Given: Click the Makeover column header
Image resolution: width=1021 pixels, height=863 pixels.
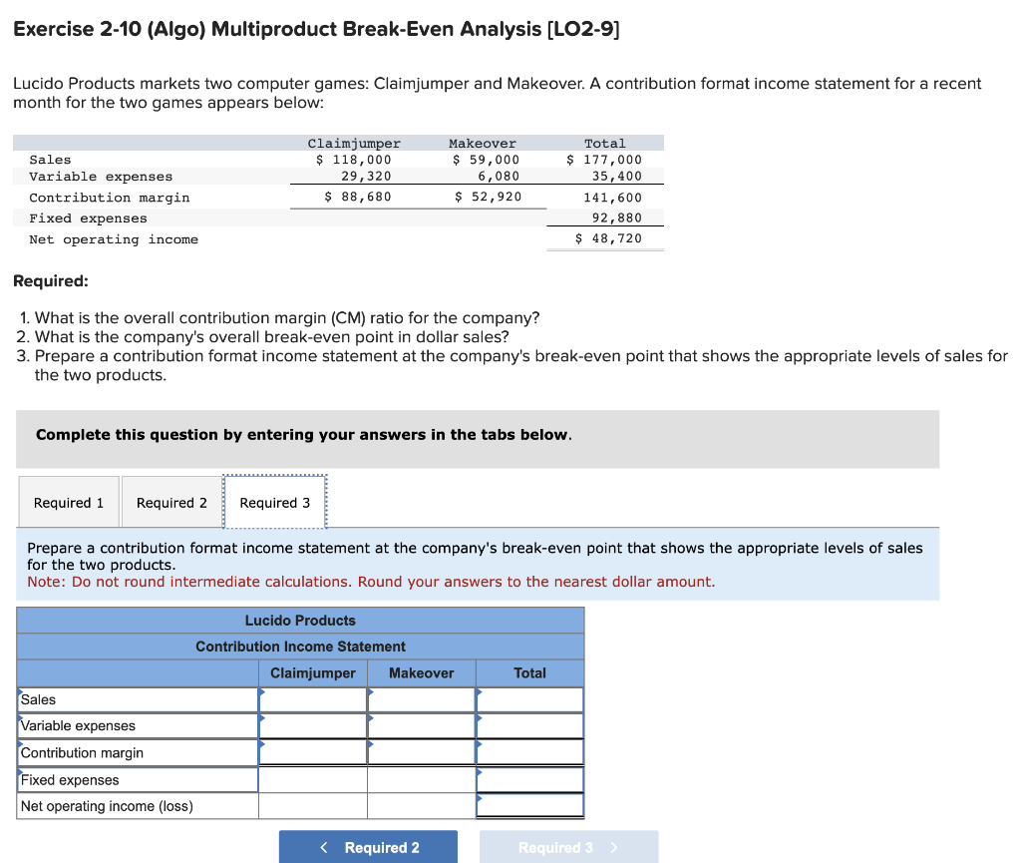Looking at the screenshot, I should tap(421, 672).
